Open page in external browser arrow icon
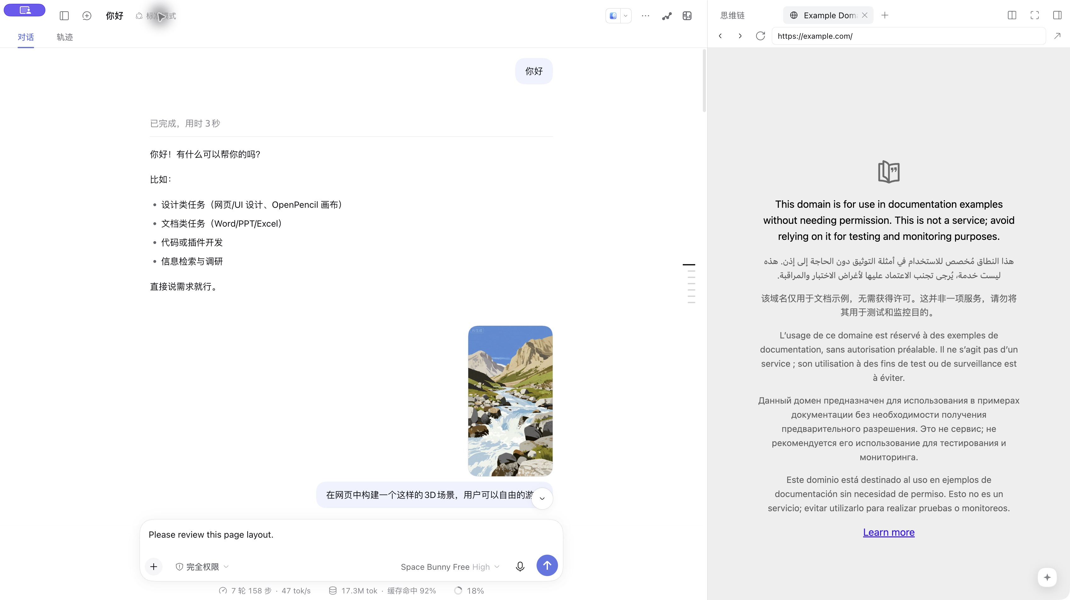 (1057, 36)
